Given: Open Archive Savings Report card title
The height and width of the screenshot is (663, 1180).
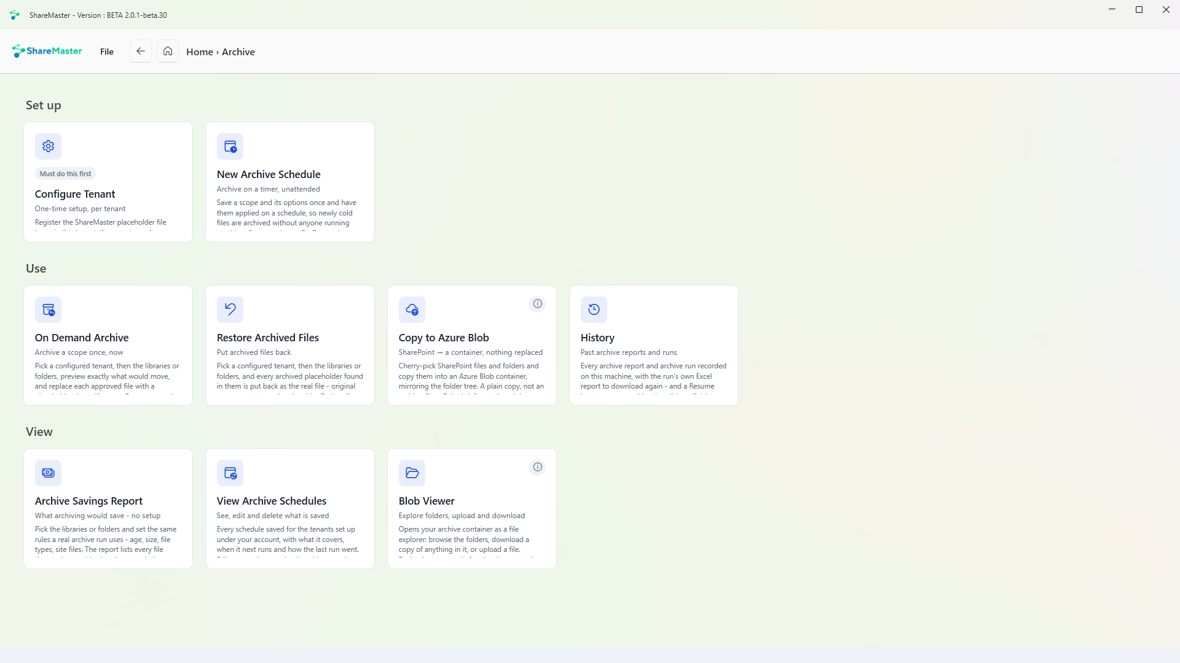Looking at the screenshot, I should (x=88, y=501).
